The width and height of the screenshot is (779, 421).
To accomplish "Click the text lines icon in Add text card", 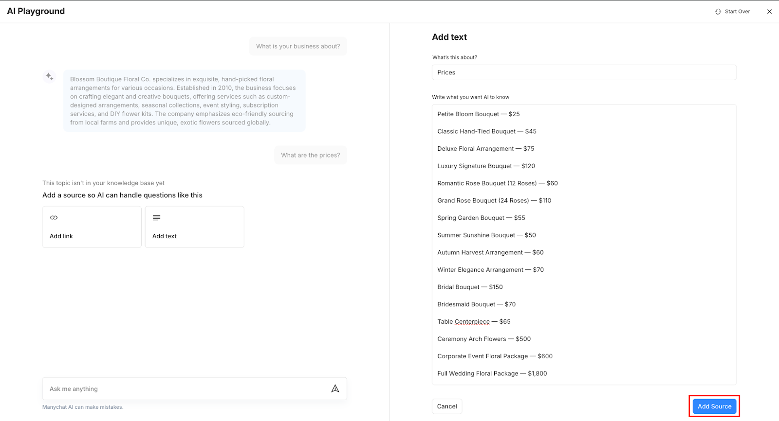I will (x=156, y=218).
